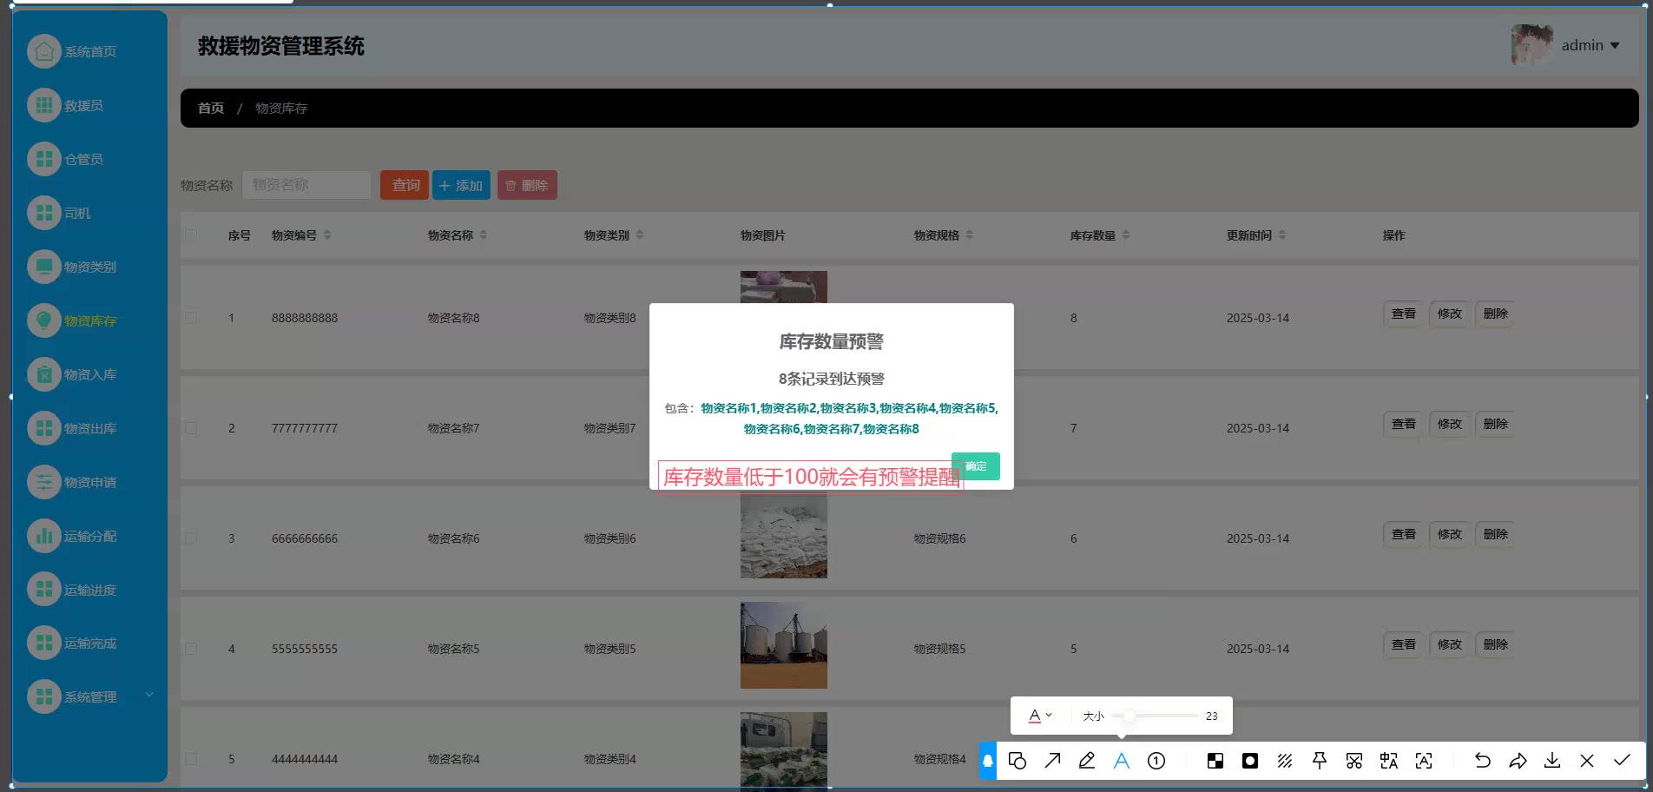1653x792 pixels.
Task: Click the translate screenshot icon
Action: pos(1388,761)
